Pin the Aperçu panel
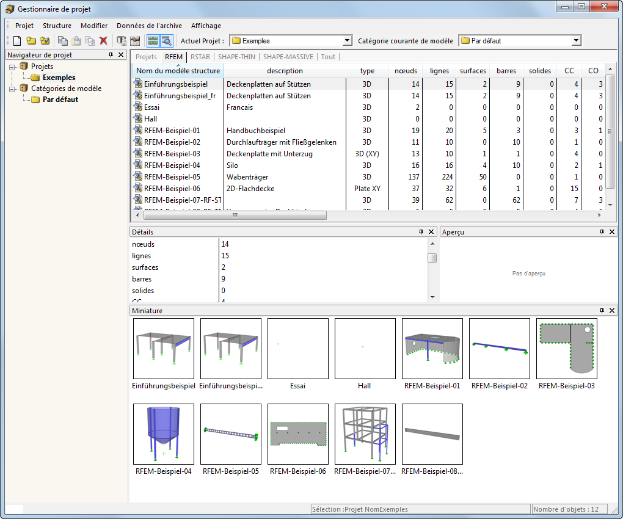This screenshot has width=623, height=519. point(602,232)
